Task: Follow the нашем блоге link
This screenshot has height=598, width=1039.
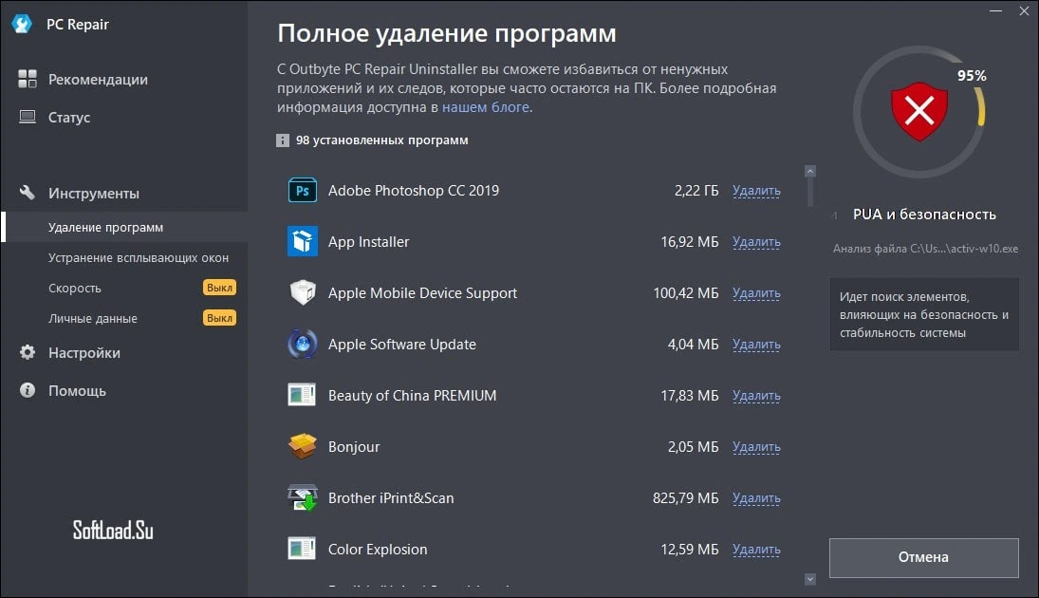Action: [x=485, y=106]
